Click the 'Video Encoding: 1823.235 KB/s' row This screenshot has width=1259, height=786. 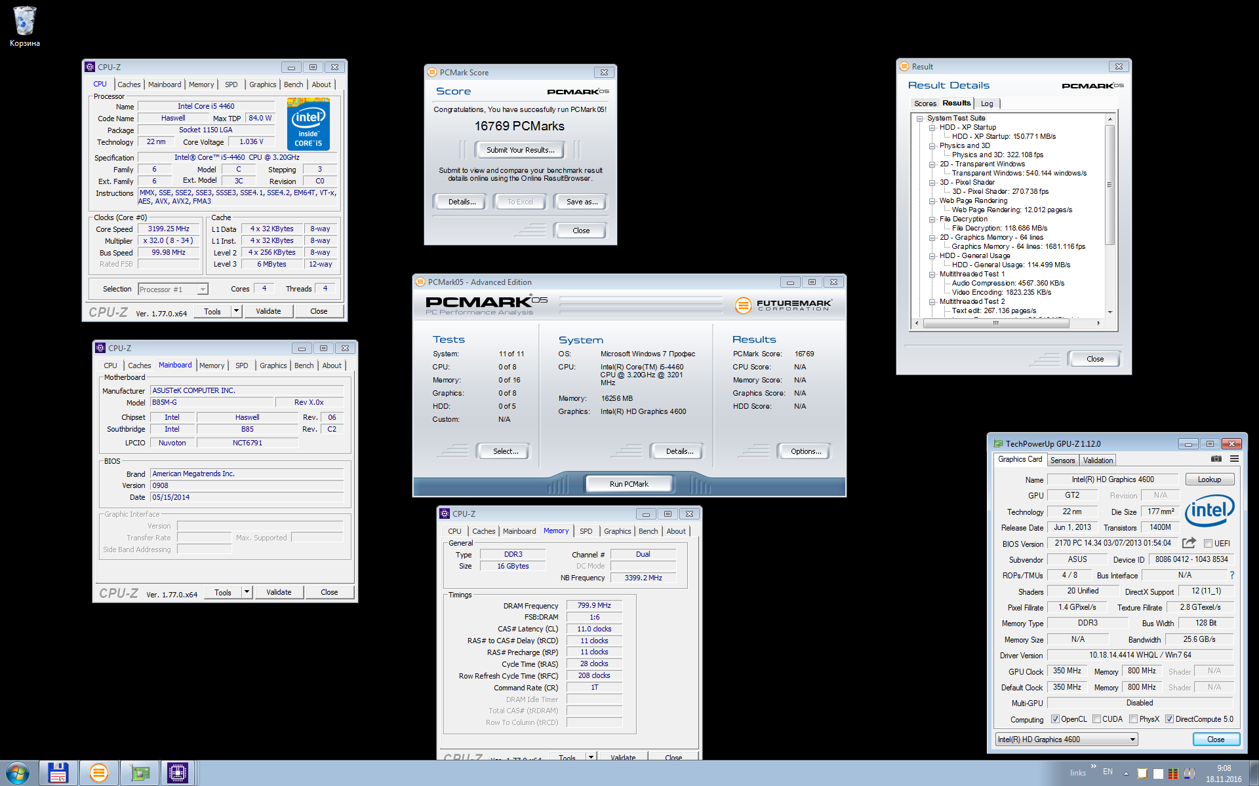(1001, 293)
